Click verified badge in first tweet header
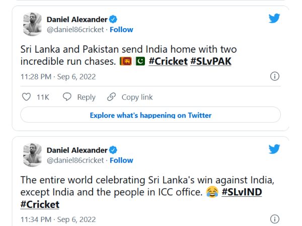Screen dimensions: 302x226 114,19
